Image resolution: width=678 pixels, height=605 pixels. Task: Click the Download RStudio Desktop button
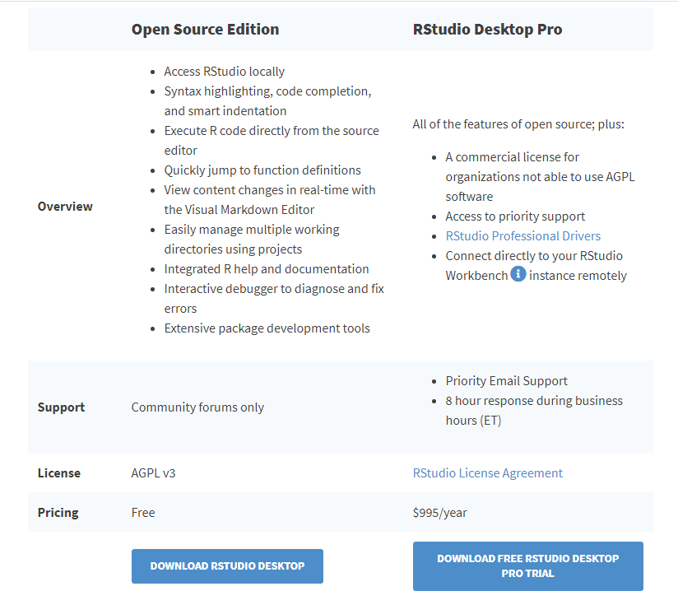(227, 566)
